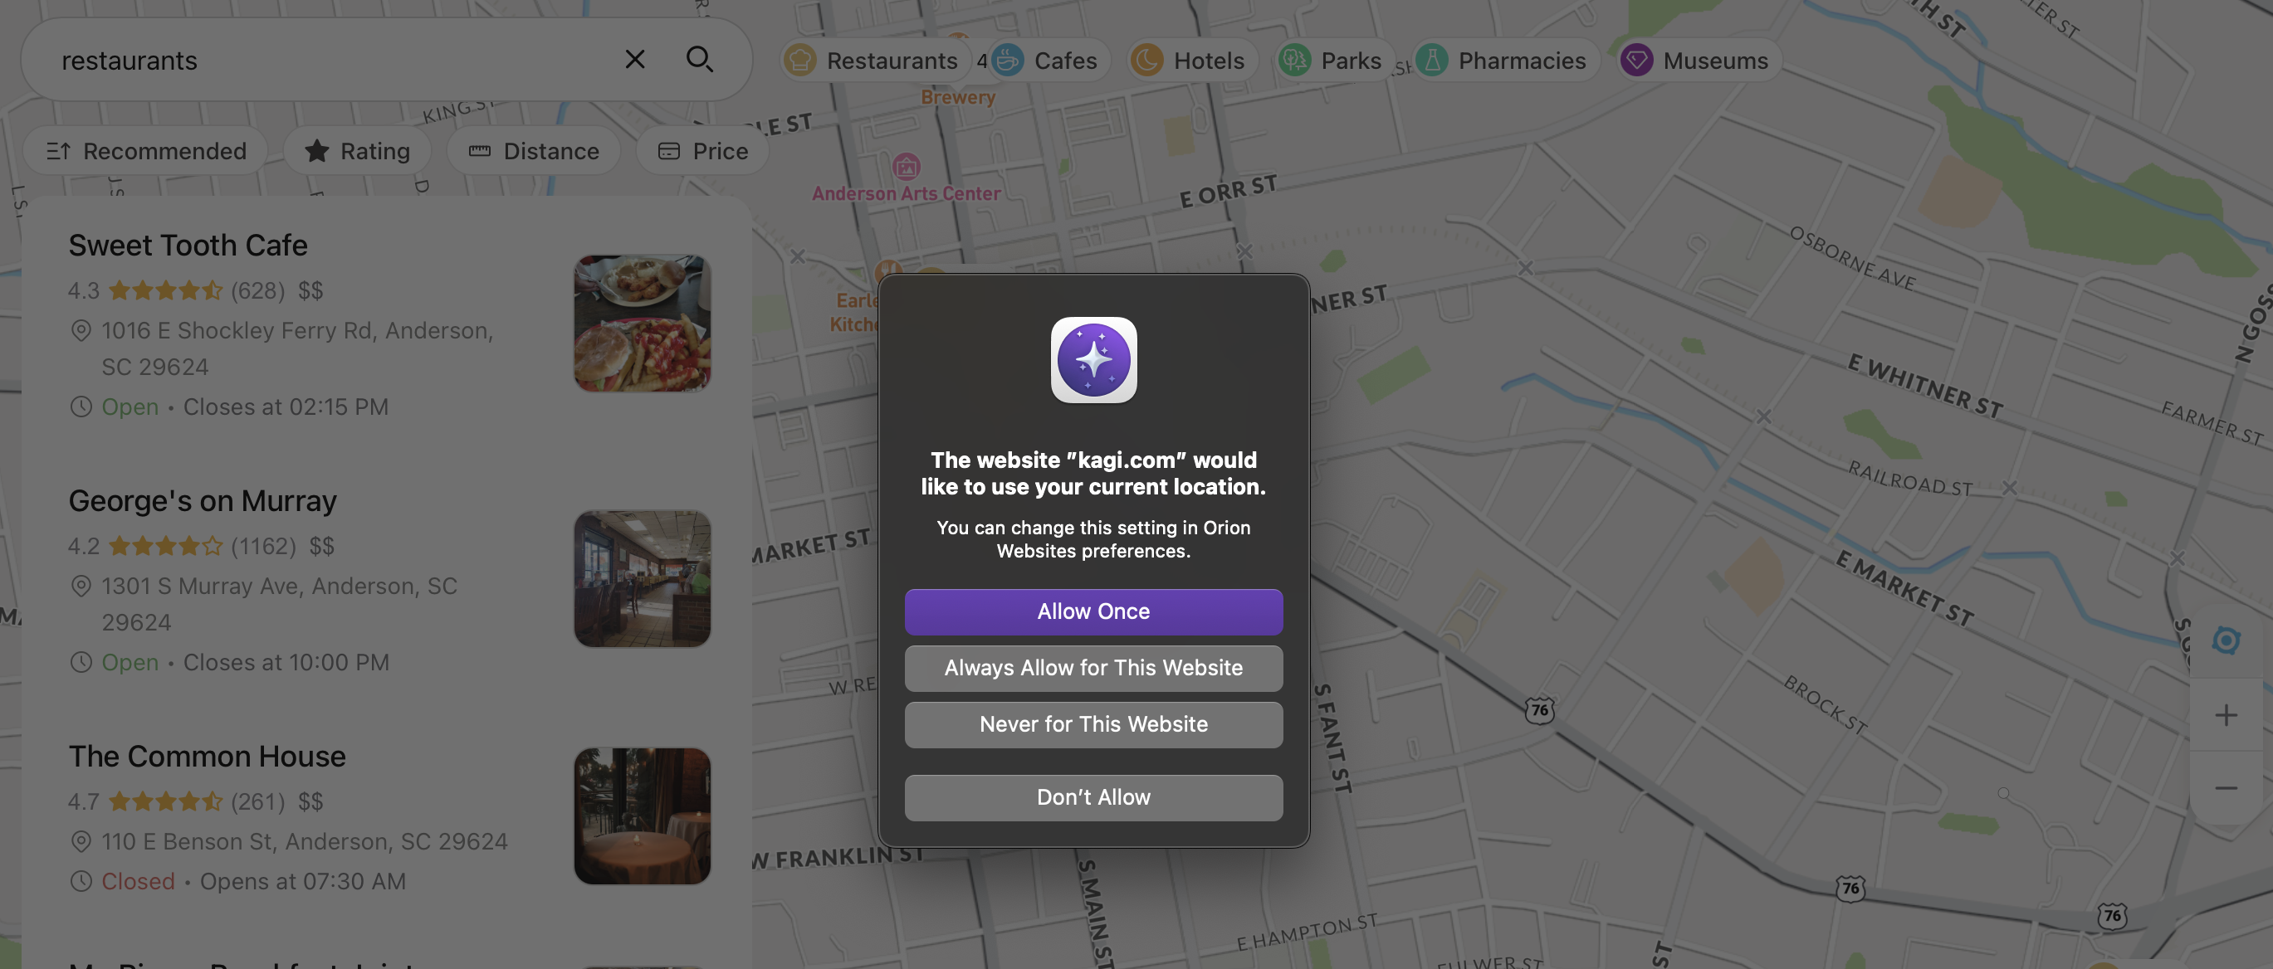Choose Never for This Website

(1093, 725)
